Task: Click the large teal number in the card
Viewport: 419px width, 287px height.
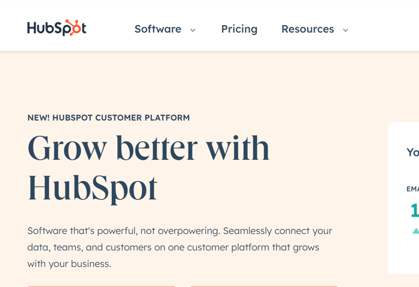Action: tap(415, 210)
